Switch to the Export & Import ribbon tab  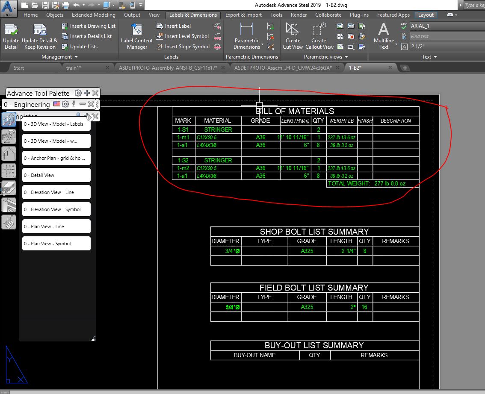click(243, 15)
